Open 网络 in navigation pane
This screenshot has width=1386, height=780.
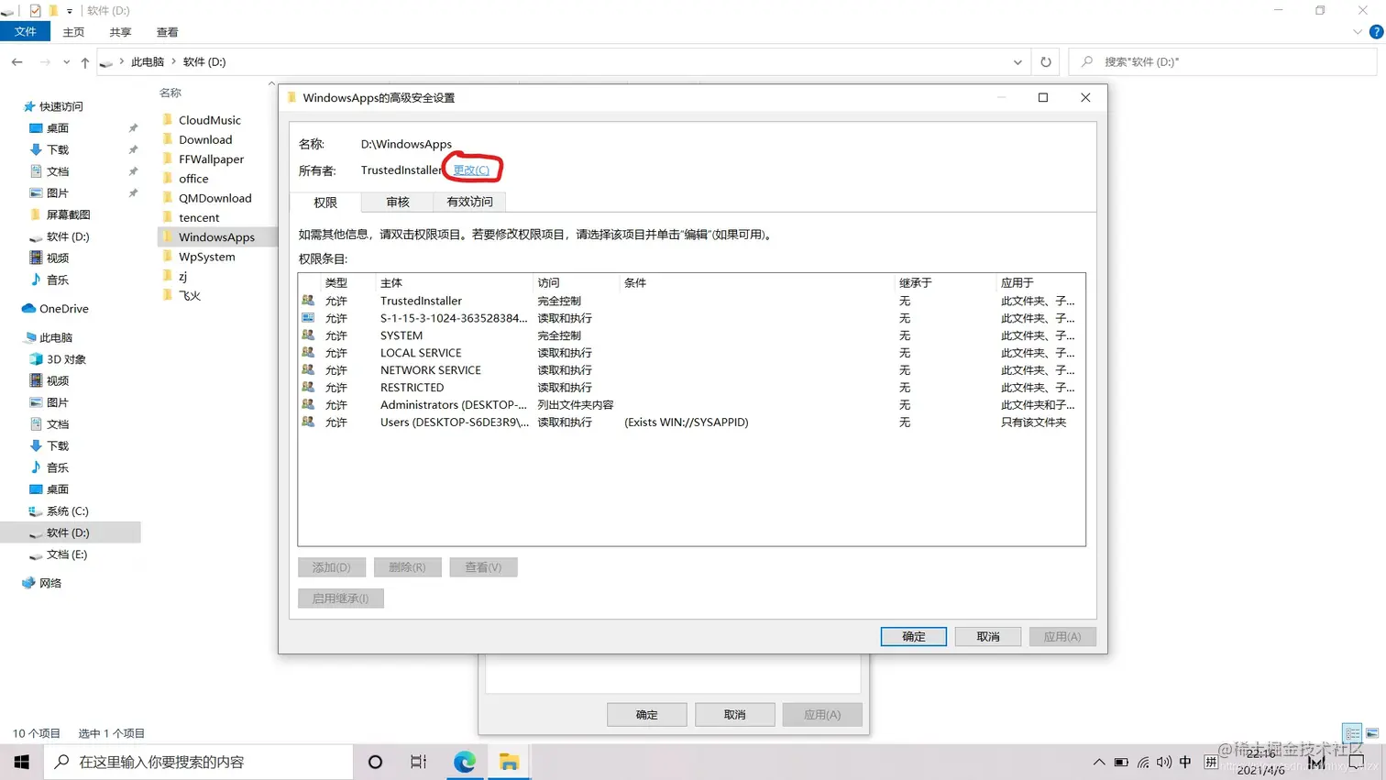(49, 583)
